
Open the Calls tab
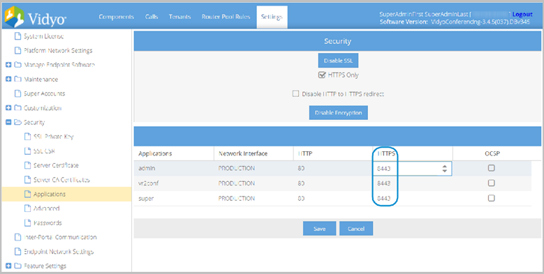pos(152,17)
